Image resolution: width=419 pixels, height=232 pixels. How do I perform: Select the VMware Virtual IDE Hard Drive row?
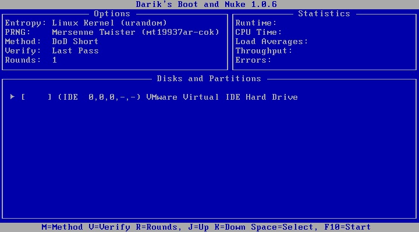(154, 97)
